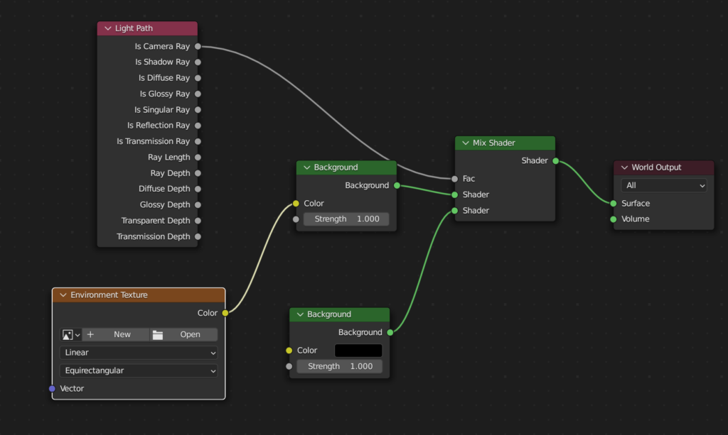
Task: Click the Fac input socket on Mix Shader
Action: pyautogui.click(x=456, y=178)
